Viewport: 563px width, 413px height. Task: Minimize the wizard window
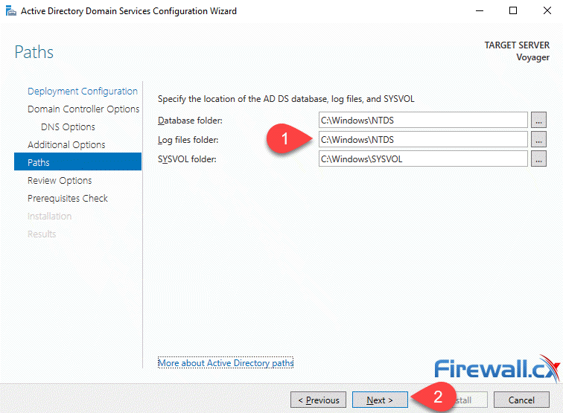tap(480, 10)
